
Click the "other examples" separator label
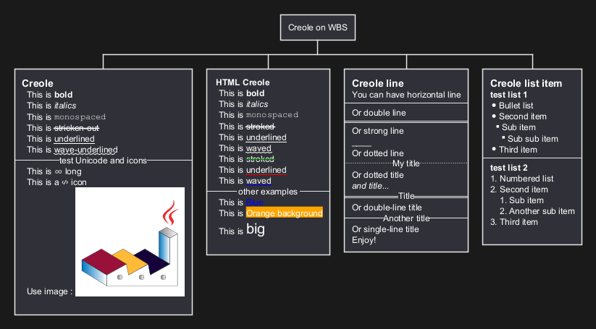(x=269, y=192)
